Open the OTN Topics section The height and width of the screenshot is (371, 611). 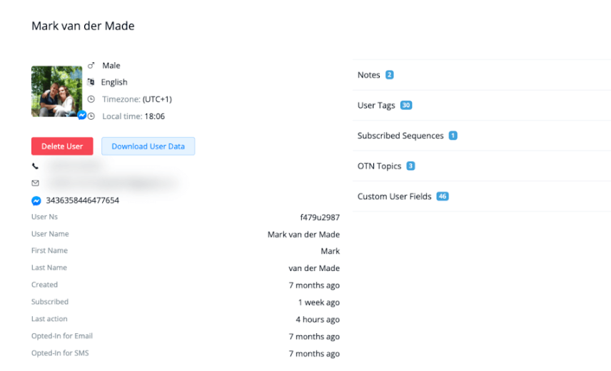(379, 166)
